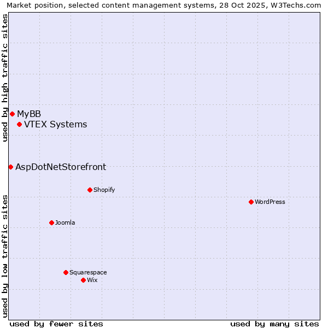Screen dimensions: 328x328
Task: Click the Shopify text label
Action: [x=104, y=190]
